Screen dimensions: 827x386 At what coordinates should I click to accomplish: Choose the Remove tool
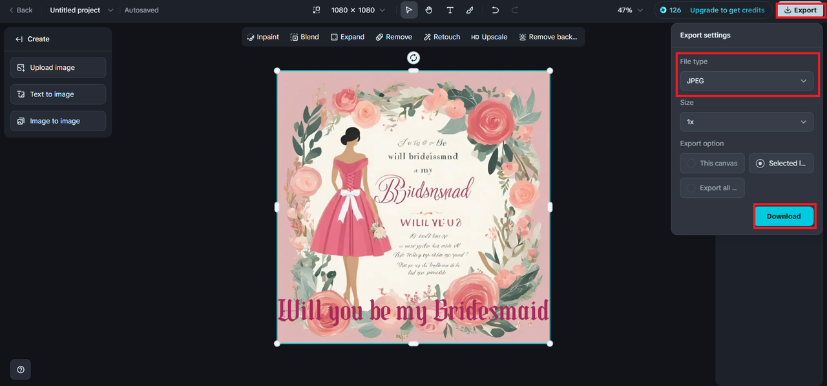pyautogui.click(x=393, y=37)
